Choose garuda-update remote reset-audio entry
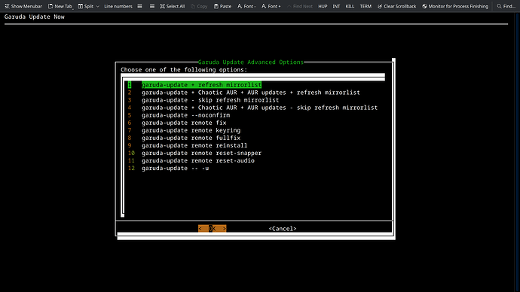 coord(191,160)
